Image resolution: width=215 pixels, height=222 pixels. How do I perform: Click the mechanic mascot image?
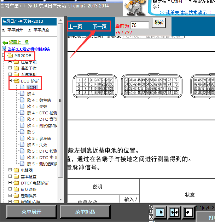135,8
